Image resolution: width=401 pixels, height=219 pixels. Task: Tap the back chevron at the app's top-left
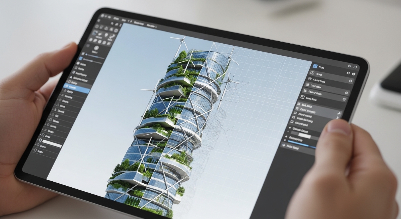tap(99, 21)
